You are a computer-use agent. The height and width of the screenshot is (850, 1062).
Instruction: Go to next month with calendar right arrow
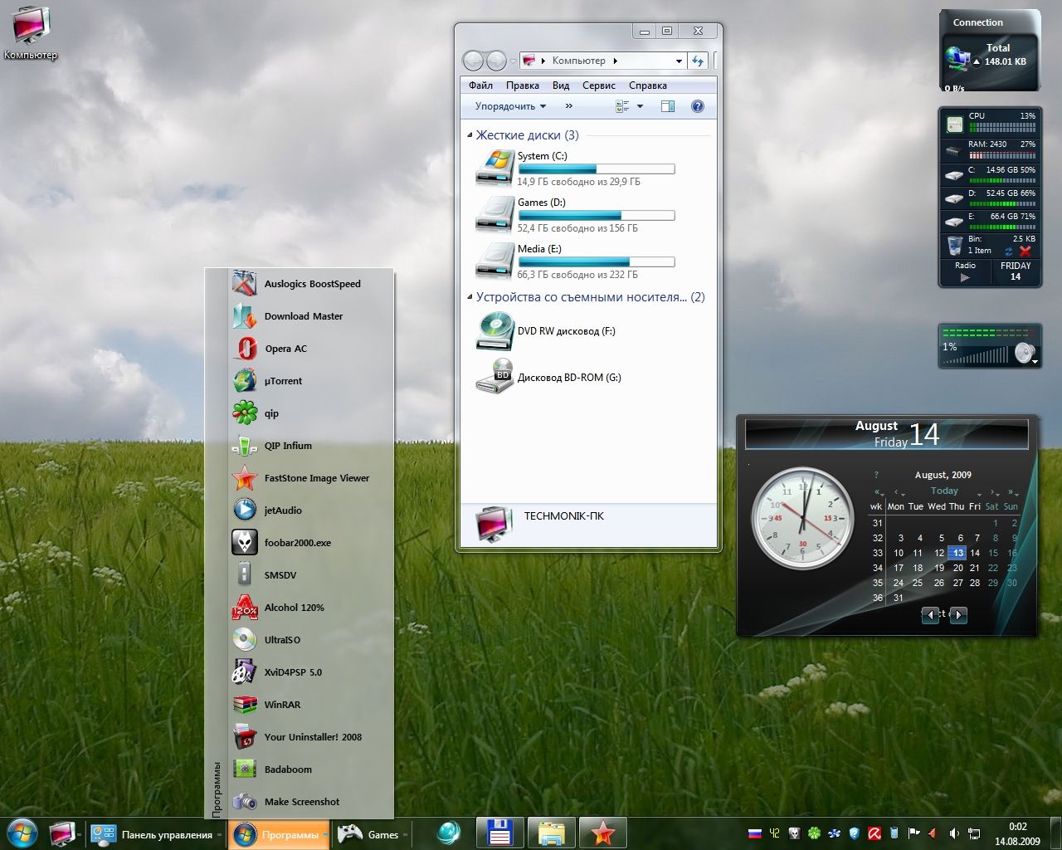pyautogui.click(x=958, y=615)
